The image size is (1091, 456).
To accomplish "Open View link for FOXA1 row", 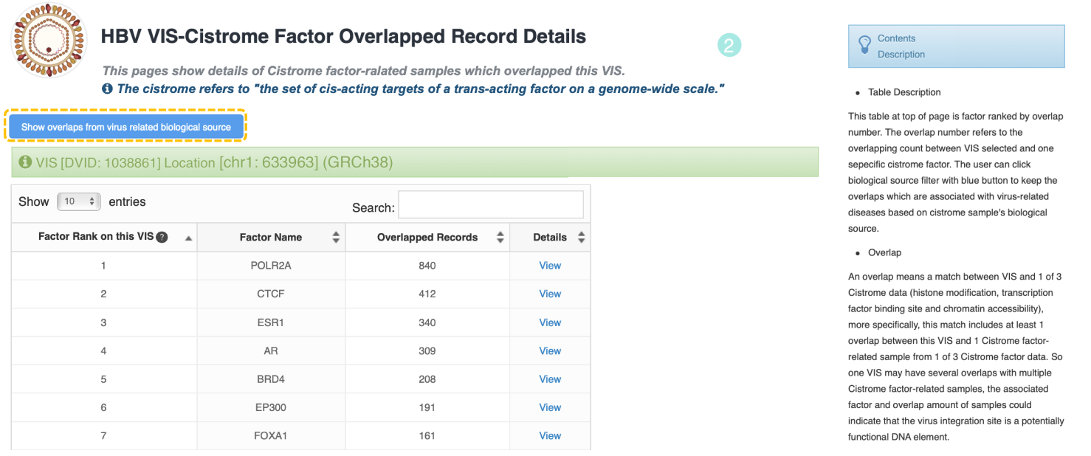I will coord(550,436).
